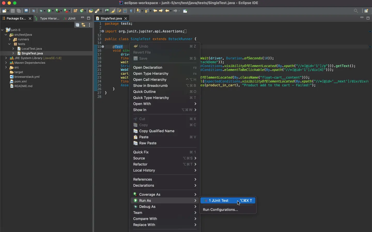Viewport: 372px width, 232px height.
Task: Expand the JRE System Library node
Action: click(6, 58)
